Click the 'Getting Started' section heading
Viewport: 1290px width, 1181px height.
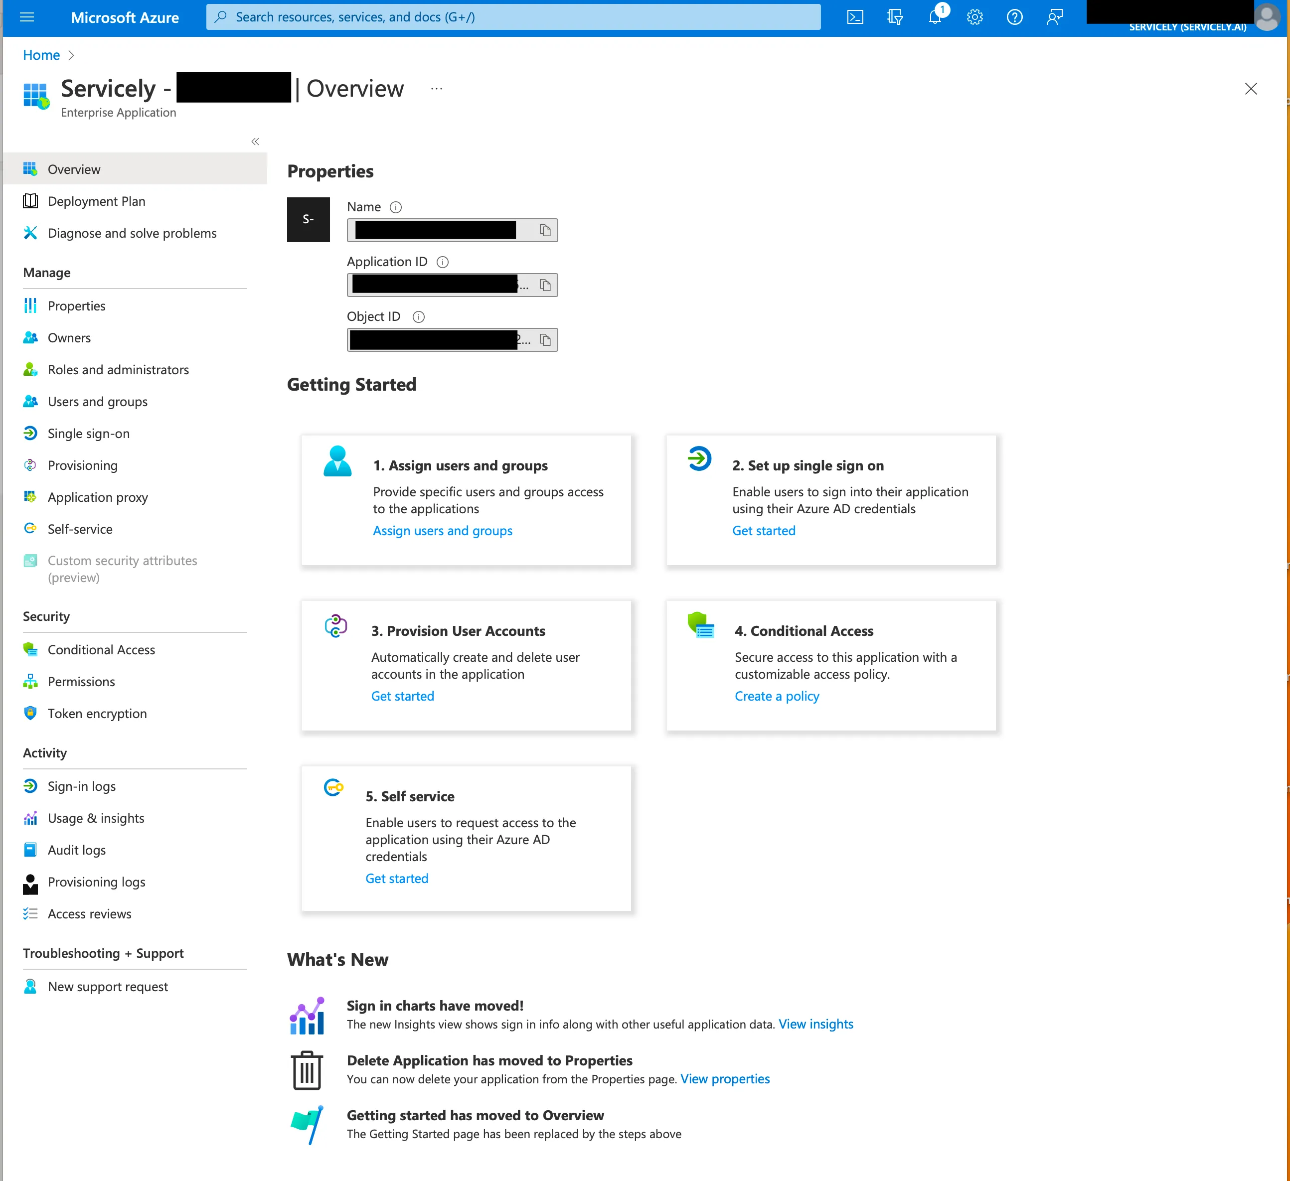pyautogui.click(x=351, y=385)
